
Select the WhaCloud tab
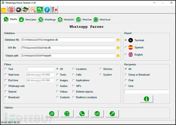pyautogui.click(x=102, y=20)
